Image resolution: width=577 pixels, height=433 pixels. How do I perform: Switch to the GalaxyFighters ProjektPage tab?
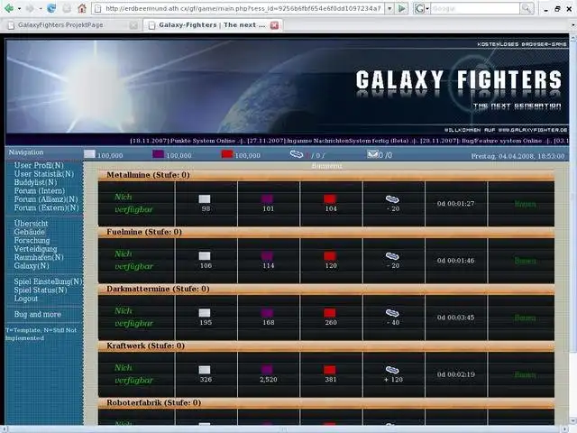tap(60, 25)
